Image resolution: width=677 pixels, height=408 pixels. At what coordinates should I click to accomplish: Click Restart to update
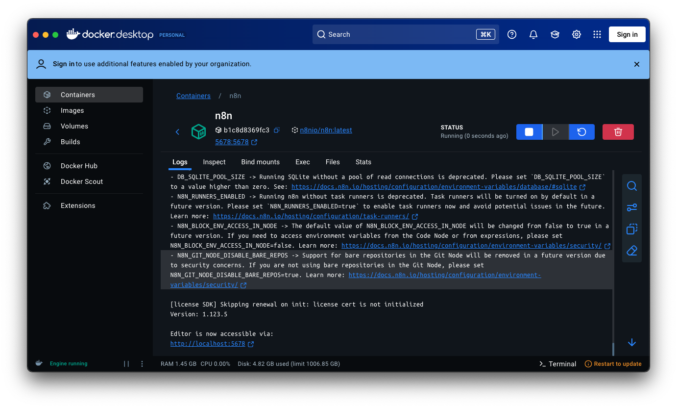613,364
